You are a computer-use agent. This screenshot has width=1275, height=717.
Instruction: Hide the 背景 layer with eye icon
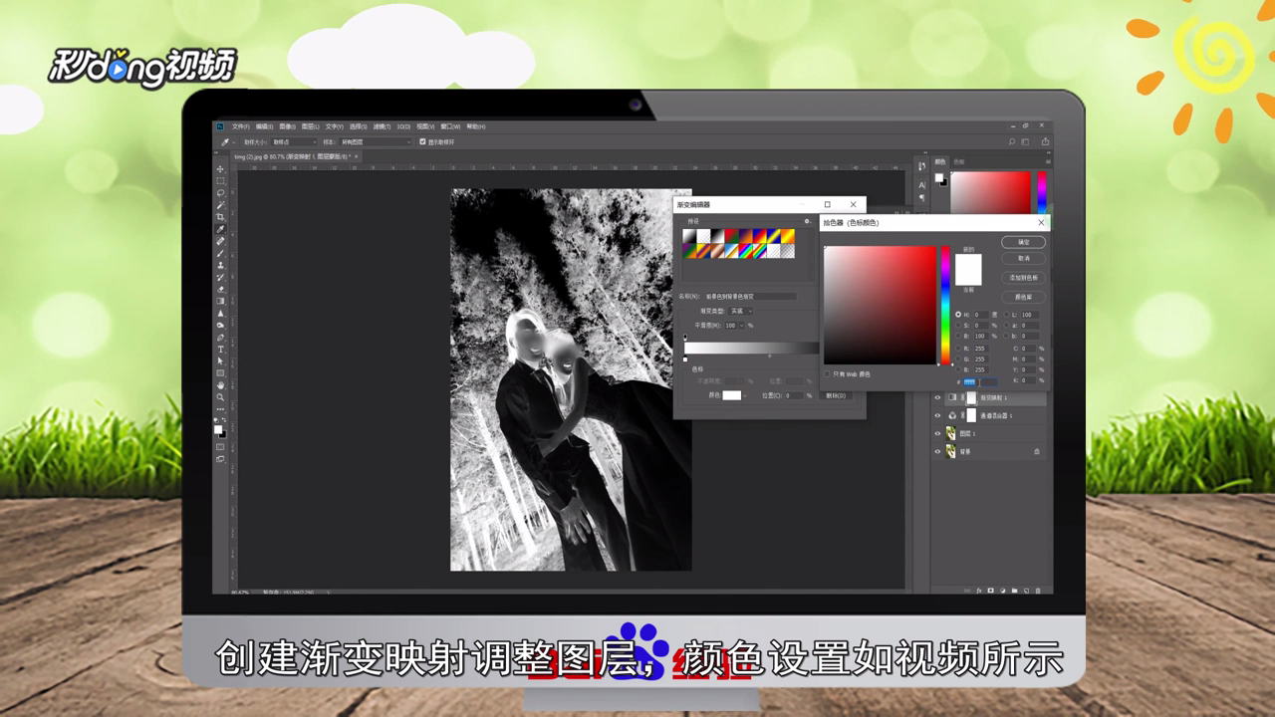[937, 451]
